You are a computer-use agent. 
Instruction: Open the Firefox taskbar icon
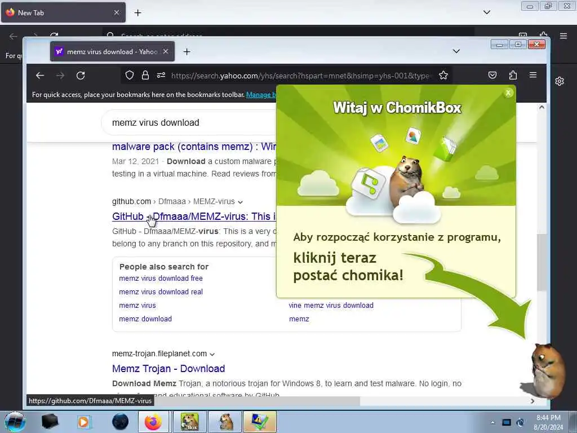(x=153, y=422)
